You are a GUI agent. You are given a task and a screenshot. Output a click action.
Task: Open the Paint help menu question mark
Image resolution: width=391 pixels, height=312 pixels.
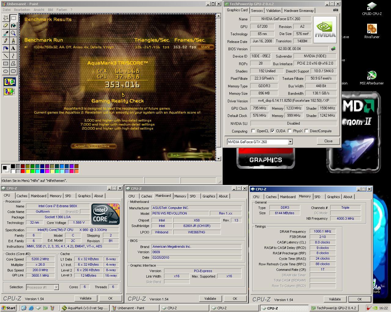click(71, 10)
